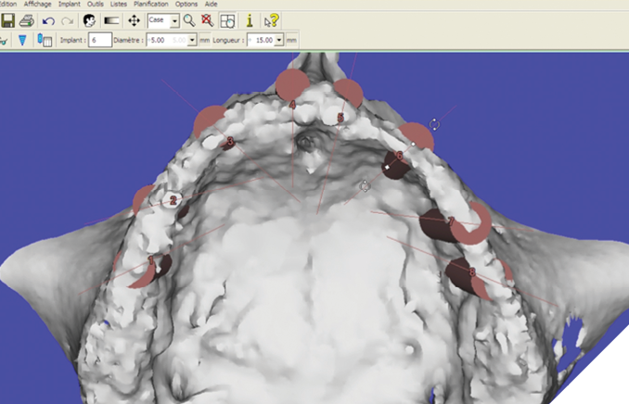Grab implant 6 rotation handle outside the arch
This screenshot has width=629, height=404.
coord(434,125)
